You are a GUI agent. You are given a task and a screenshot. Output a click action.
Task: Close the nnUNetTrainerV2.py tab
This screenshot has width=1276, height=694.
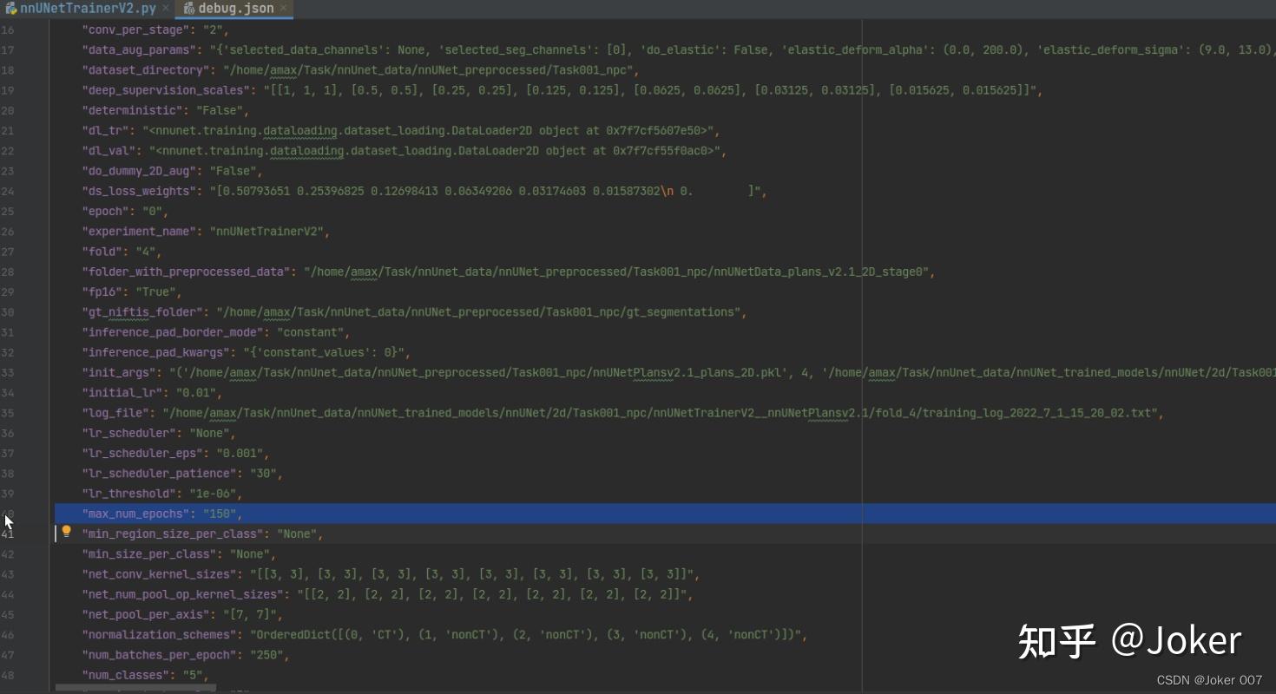[x=165, y=8]
